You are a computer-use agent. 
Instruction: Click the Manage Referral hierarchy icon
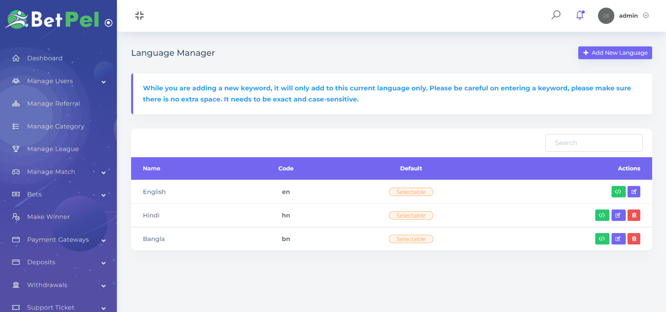click(x=16, y=104)
